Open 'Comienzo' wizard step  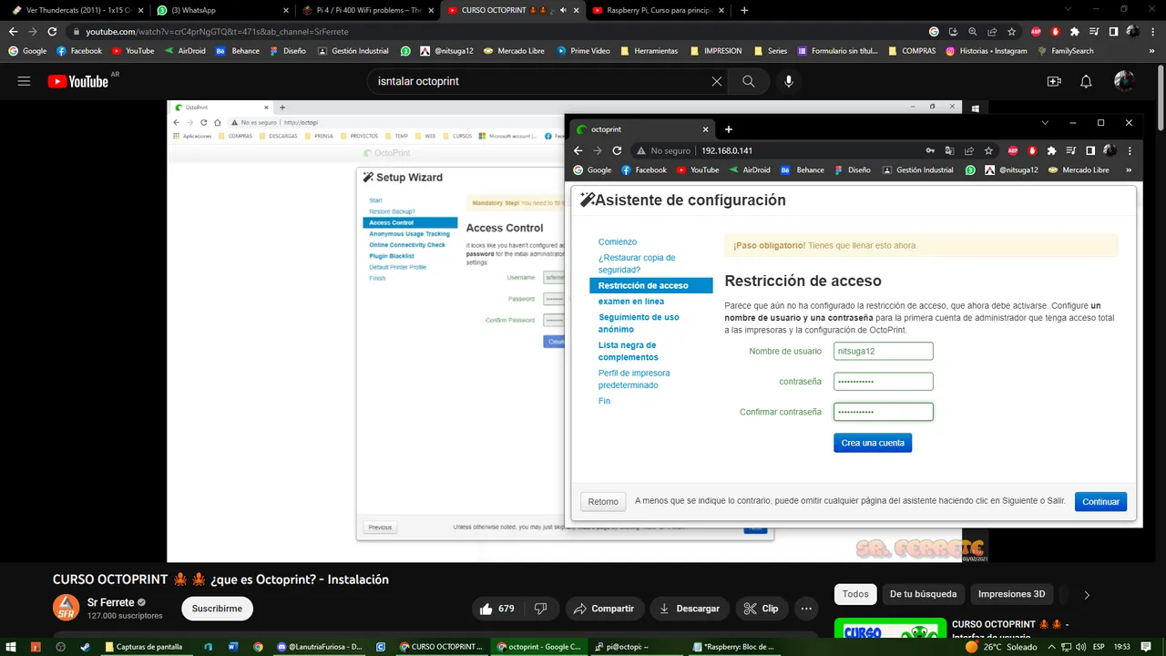[x=618, y=241]
